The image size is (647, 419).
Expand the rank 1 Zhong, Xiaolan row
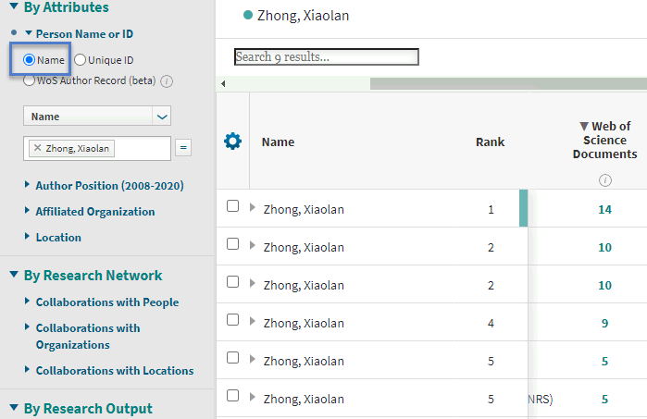(x=253, y=208)
